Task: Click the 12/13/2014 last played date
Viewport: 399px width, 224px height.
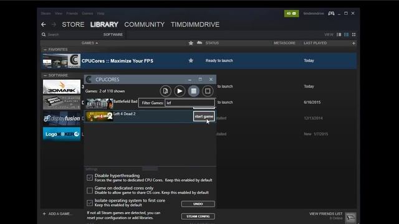Action: click(313, 118)
